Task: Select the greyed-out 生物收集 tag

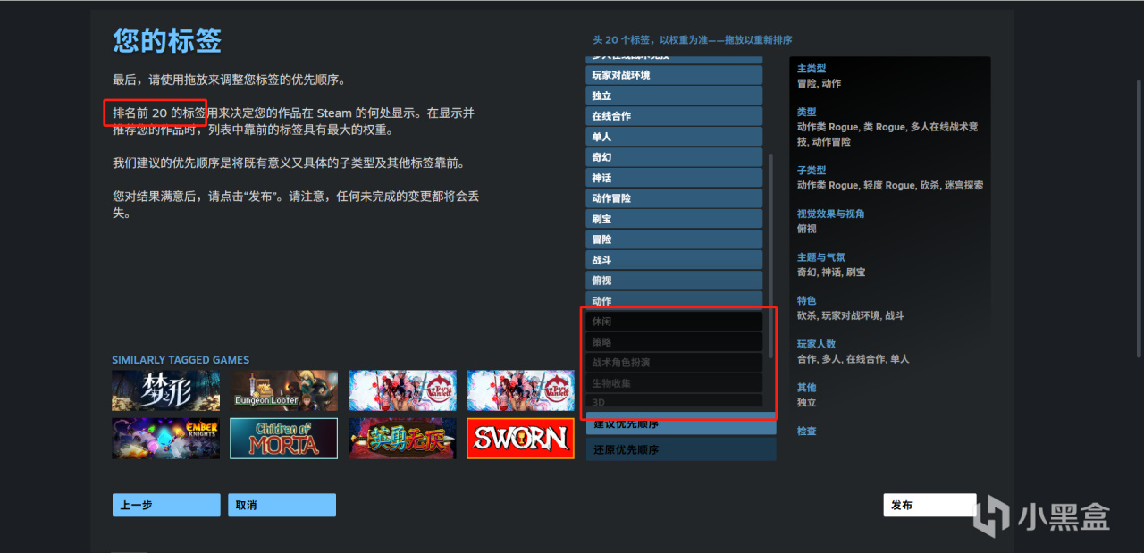Action: (674, 383)
